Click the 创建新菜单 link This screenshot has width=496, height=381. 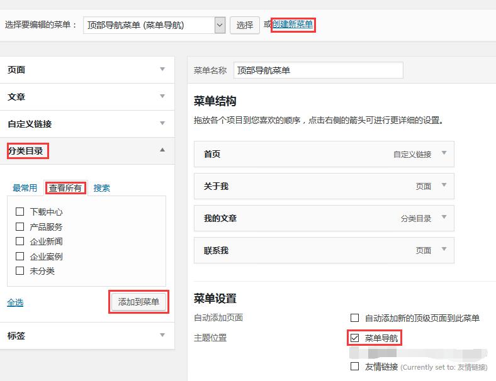293,25
